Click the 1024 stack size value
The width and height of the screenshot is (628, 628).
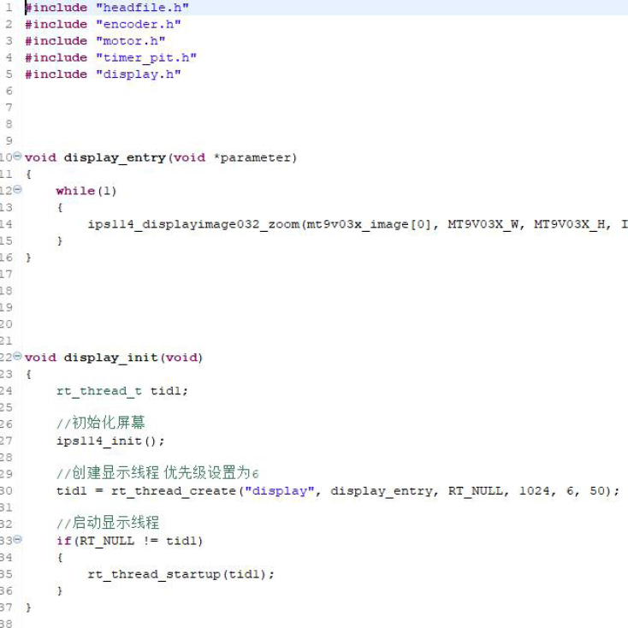click(534, 491)
